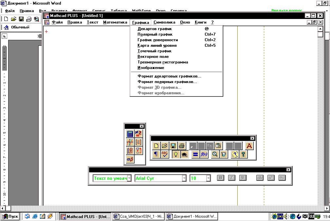Click New worksheet icon in floating Mathcad toolbar
330x221 pixels.
coord(156,145)
